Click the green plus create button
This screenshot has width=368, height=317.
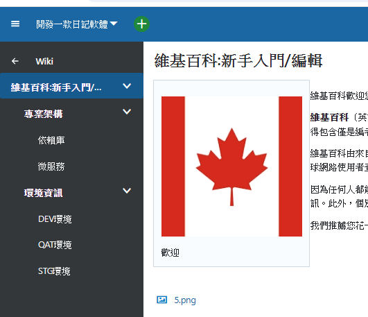(141, 24)
